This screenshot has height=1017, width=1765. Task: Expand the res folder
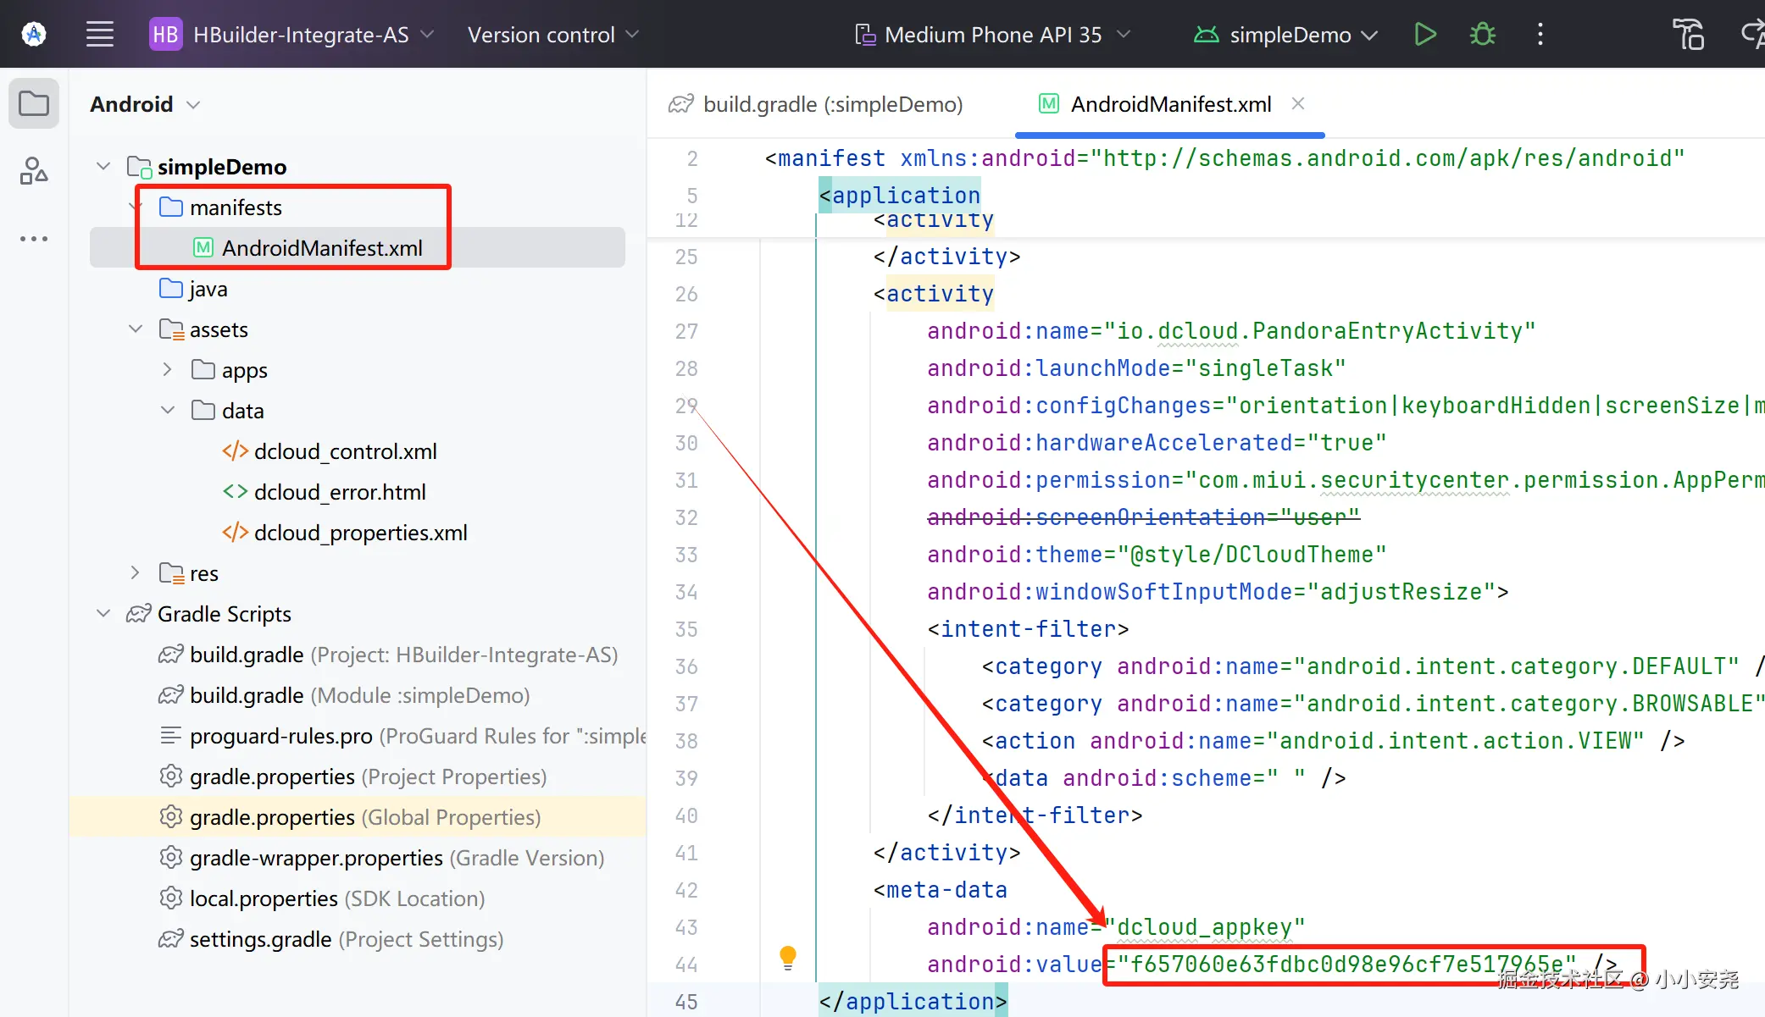tap(135, 573)
